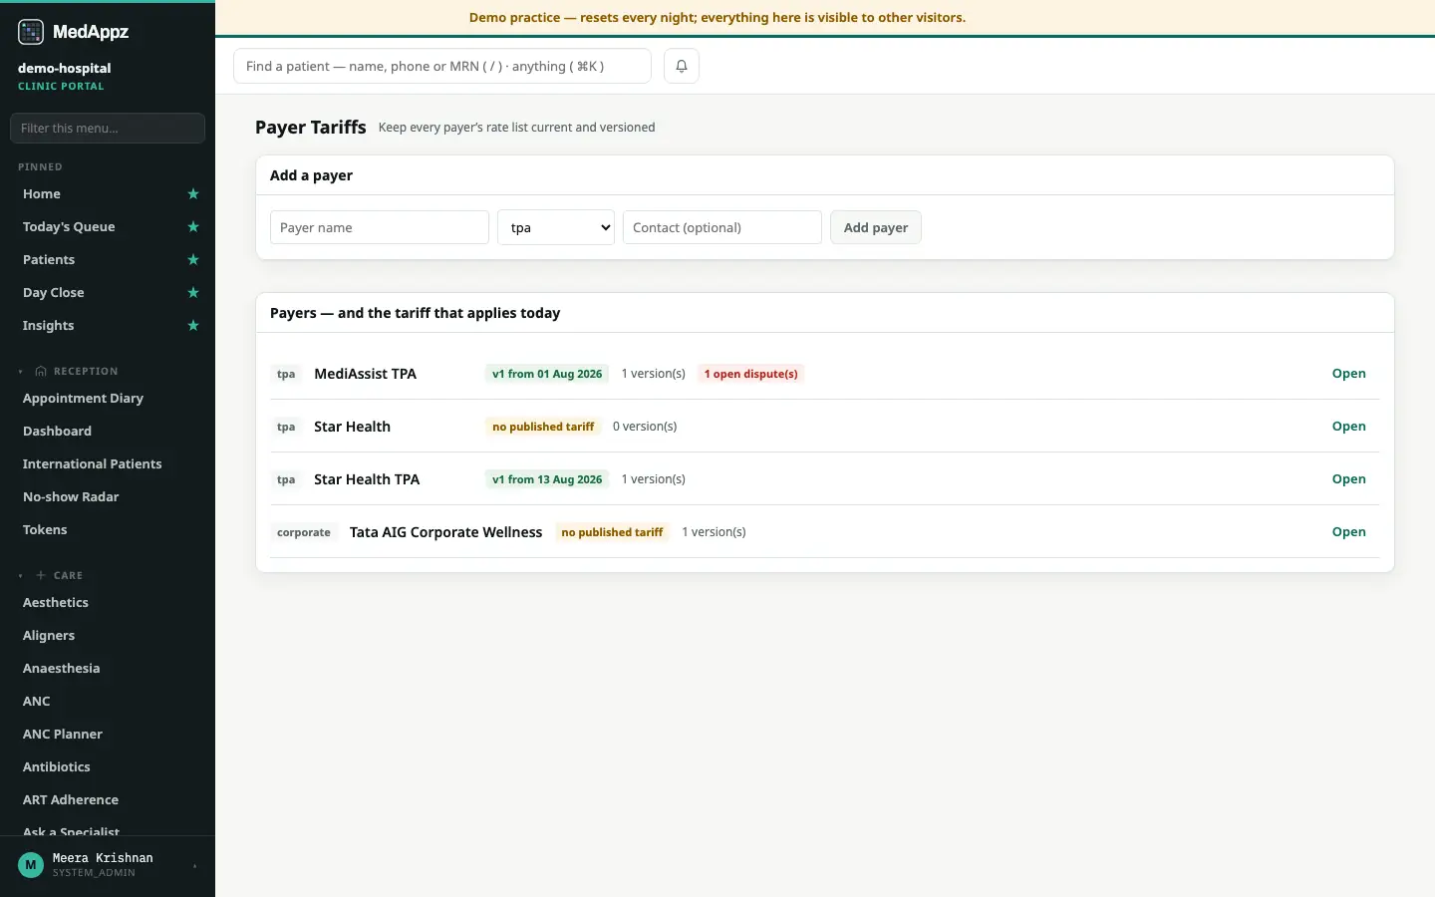Open the Aligners module
1435x897 pixels.
coord(49,636)
